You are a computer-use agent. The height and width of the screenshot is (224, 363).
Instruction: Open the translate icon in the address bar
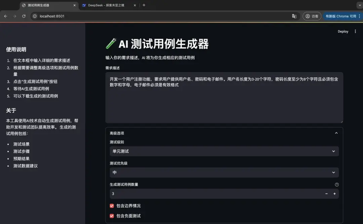click(294, 16)
